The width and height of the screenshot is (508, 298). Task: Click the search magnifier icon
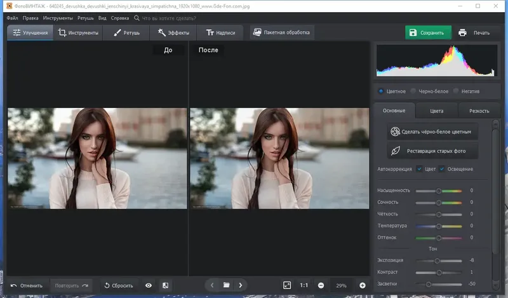(x=137, y=18)
